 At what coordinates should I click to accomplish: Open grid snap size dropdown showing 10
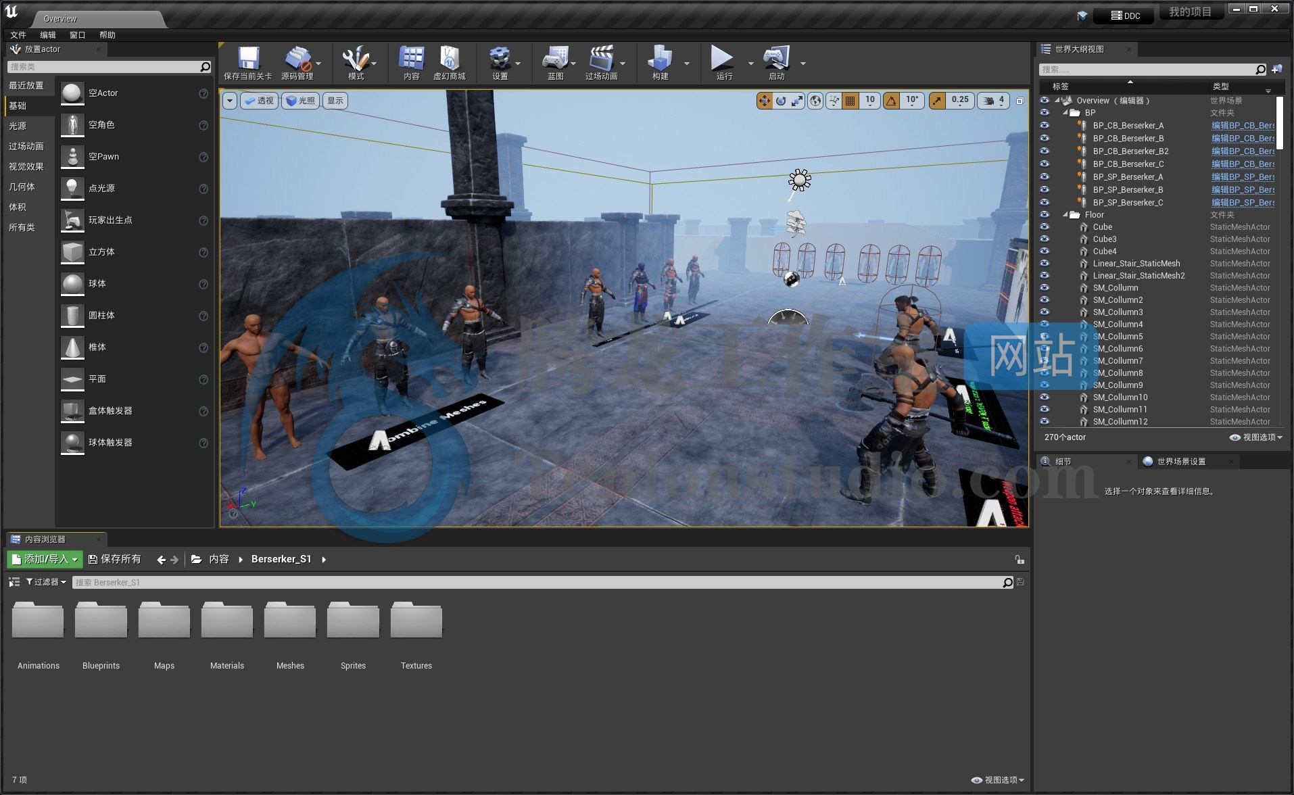click(870, 101)
